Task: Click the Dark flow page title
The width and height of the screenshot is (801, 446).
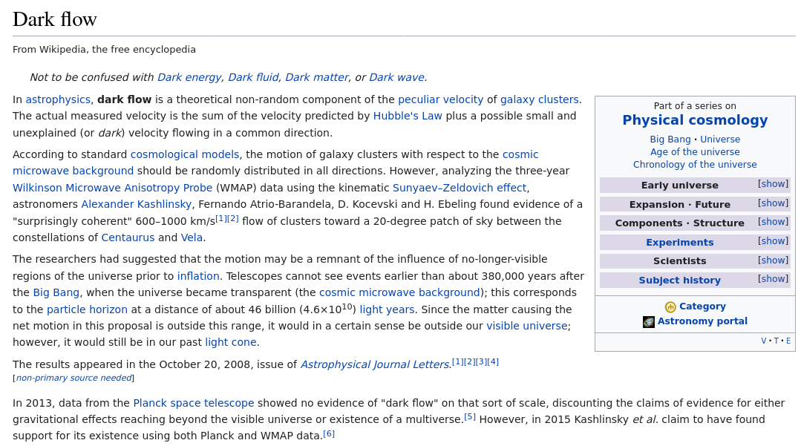Action: pyautogui.click(x=55, y=19)
